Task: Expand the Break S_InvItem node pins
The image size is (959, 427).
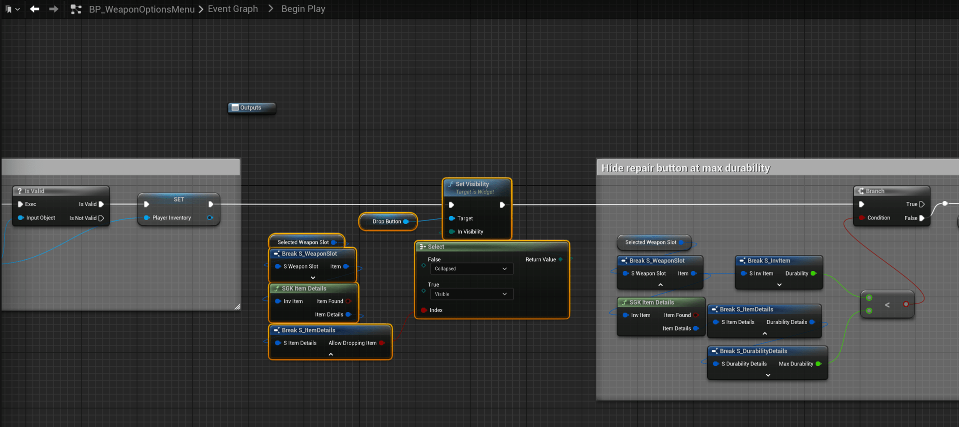Action: coord(779,285)
